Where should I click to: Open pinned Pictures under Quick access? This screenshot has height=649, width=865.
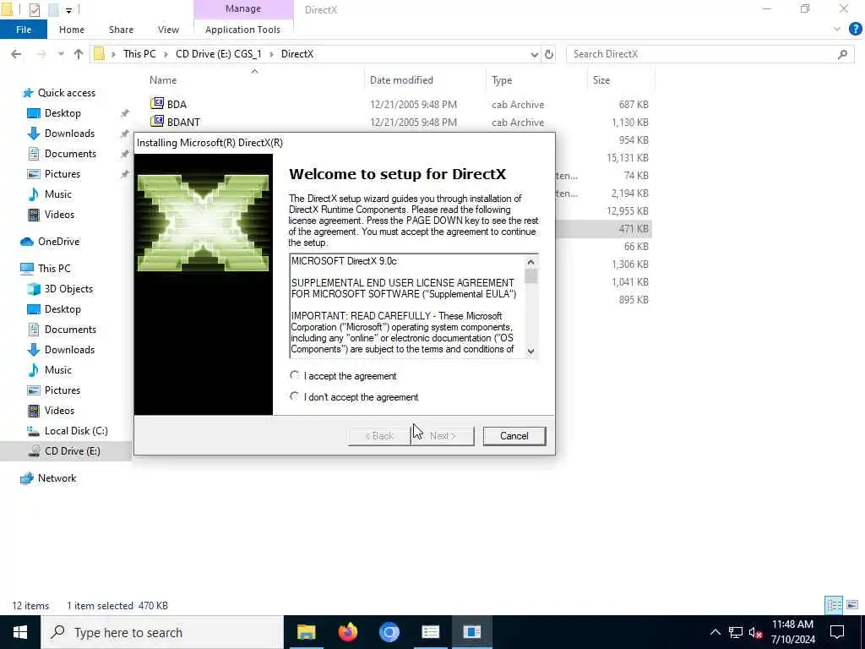tap(62, 174)
